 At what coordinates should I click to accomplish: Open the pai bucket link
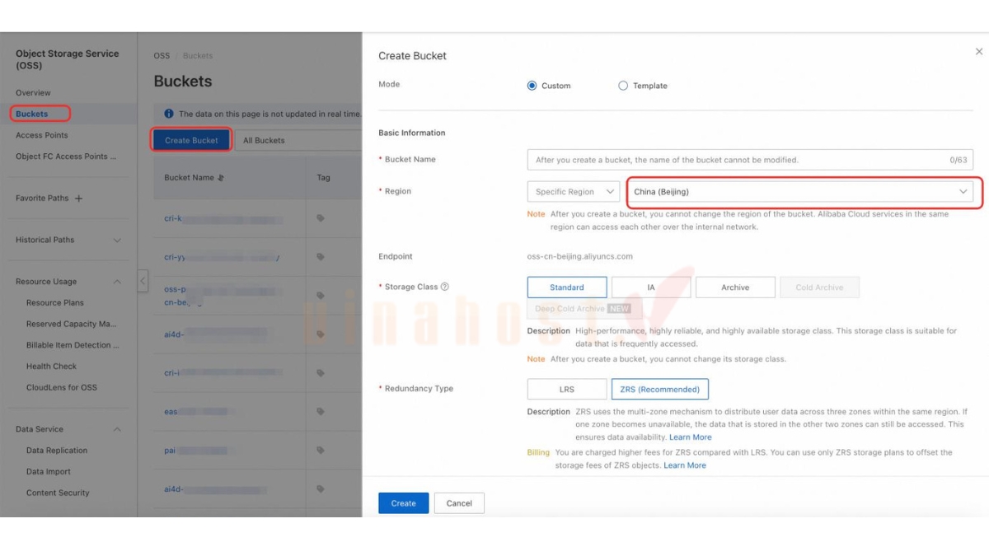coord(171,451)
